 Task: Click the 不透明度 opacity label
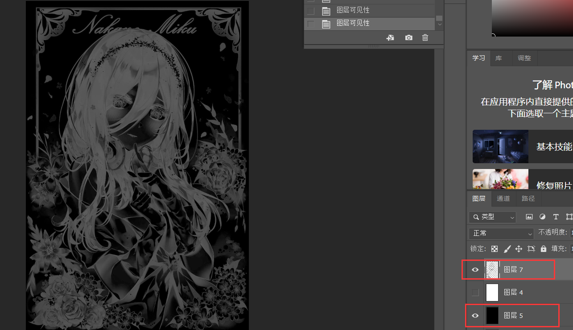click(553, 232)
